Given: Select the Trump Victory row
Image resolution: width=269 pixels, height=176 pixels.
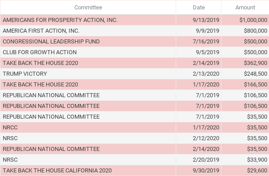Looking at the screenshot, I should [x=134, y=74].
